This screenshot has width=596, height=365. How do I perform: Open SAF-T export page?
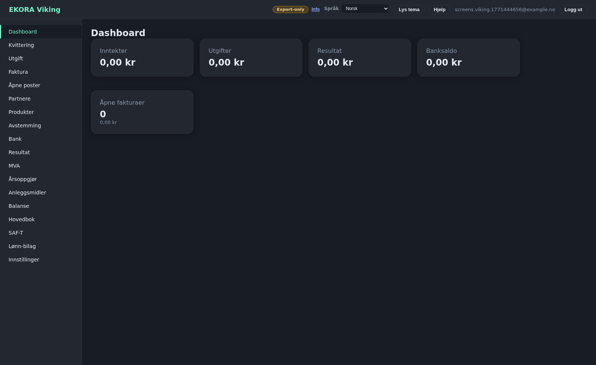[16, 233]
